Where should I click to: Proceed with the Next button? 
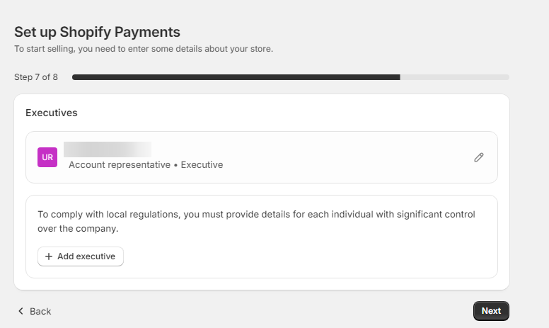pyautogui.click(x=491, y=311)
